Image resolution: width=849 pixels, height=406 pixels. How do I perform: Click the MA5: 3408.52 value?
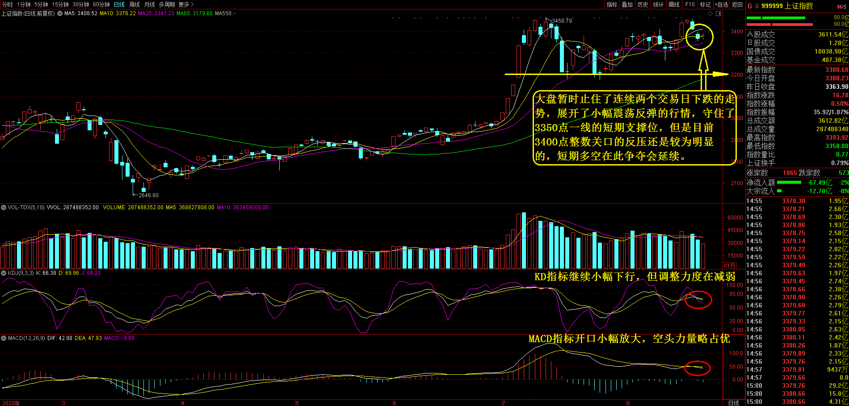tap(81, 13)
